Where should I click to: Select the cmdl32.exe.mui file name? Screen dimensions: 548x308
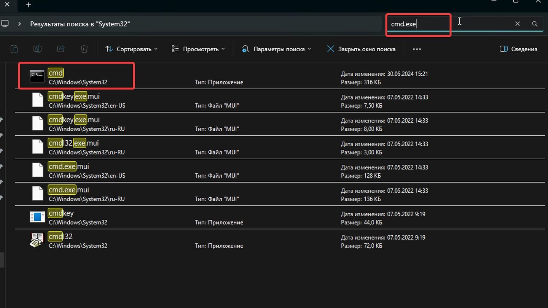73,143
